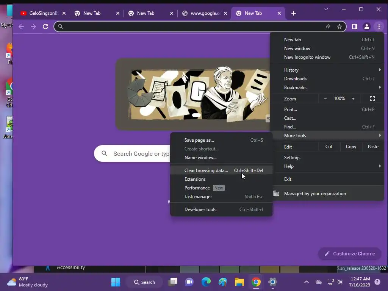Screen dimensions: 388x291
Task: Open a new tab with plus button
Action: pos(294,13)
